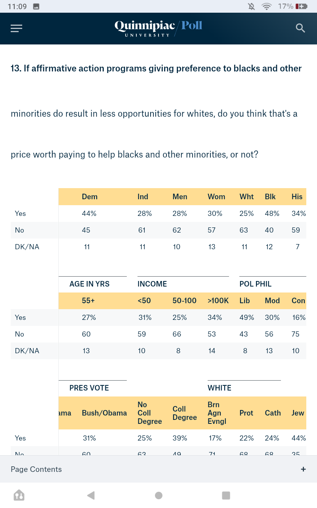
Task: Click the POL PHIL group heading
Action: point(255,284)
